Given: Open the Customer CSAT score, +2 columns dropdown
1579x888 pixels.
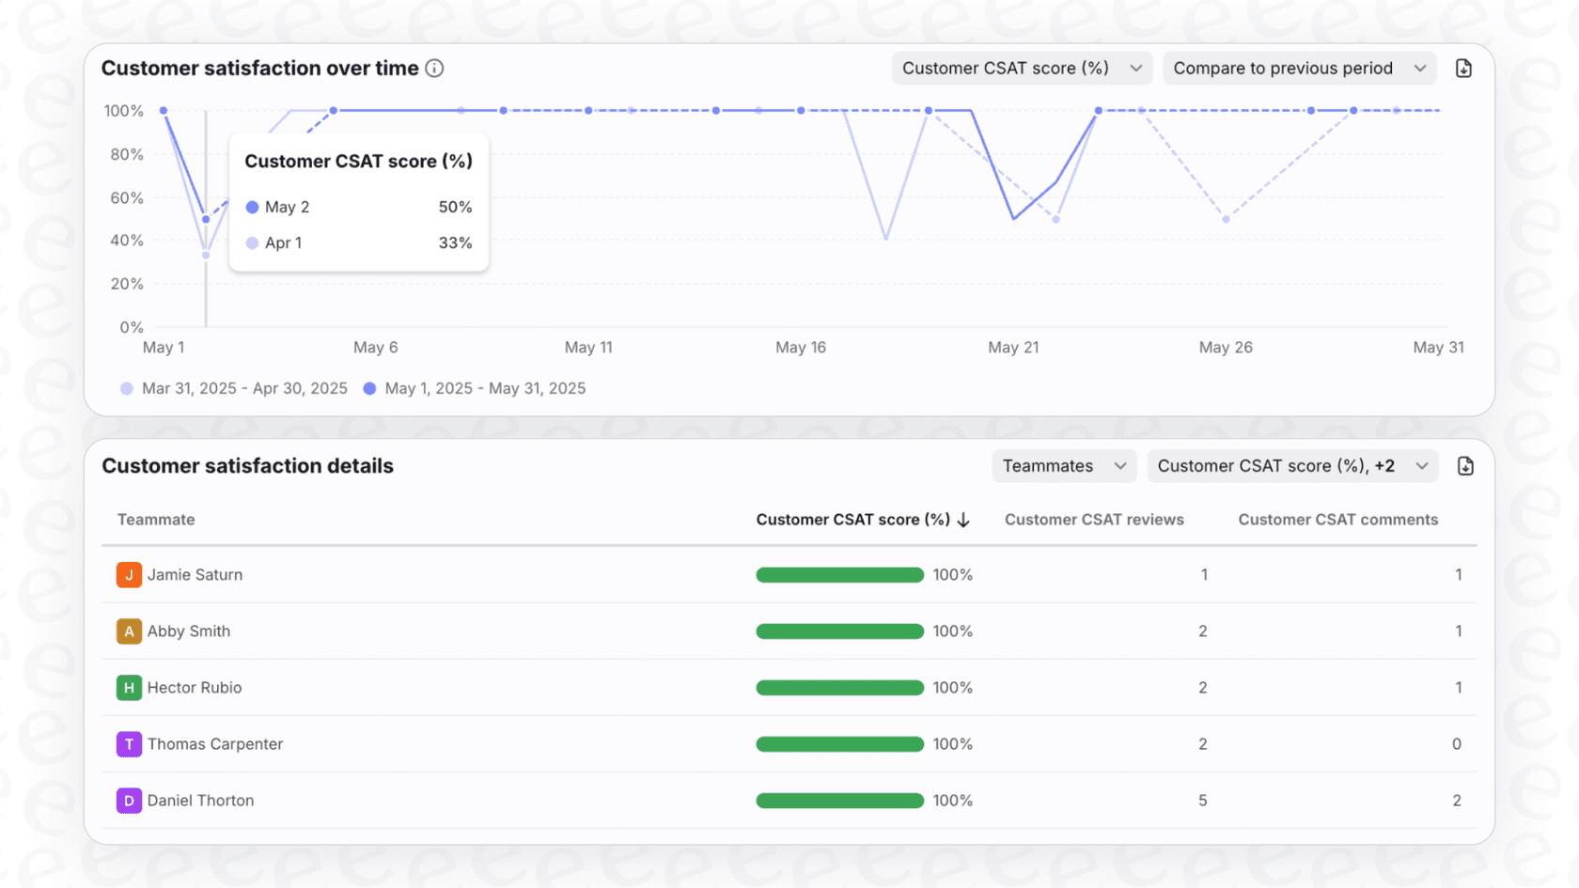Looking at the screenshot, I should 1292,465.
